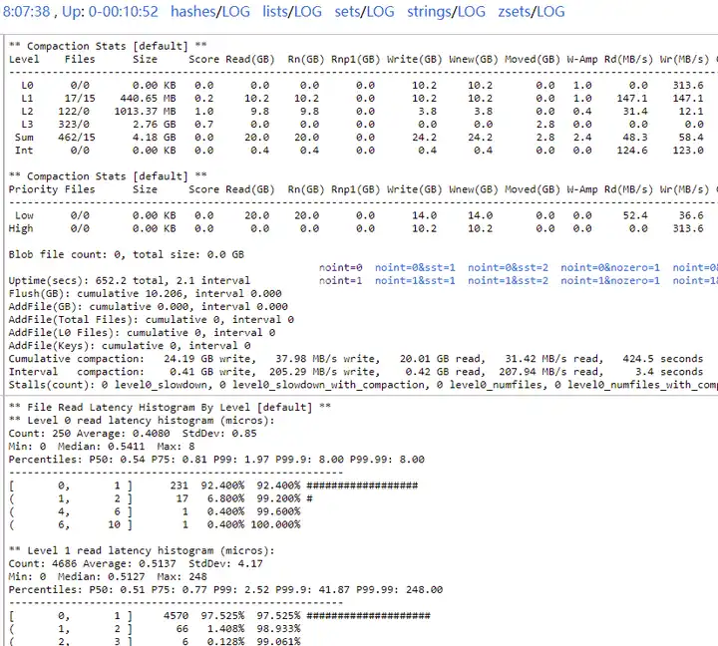
Task: Click the Median: 0.5127 line
Action: pos(108,577)
